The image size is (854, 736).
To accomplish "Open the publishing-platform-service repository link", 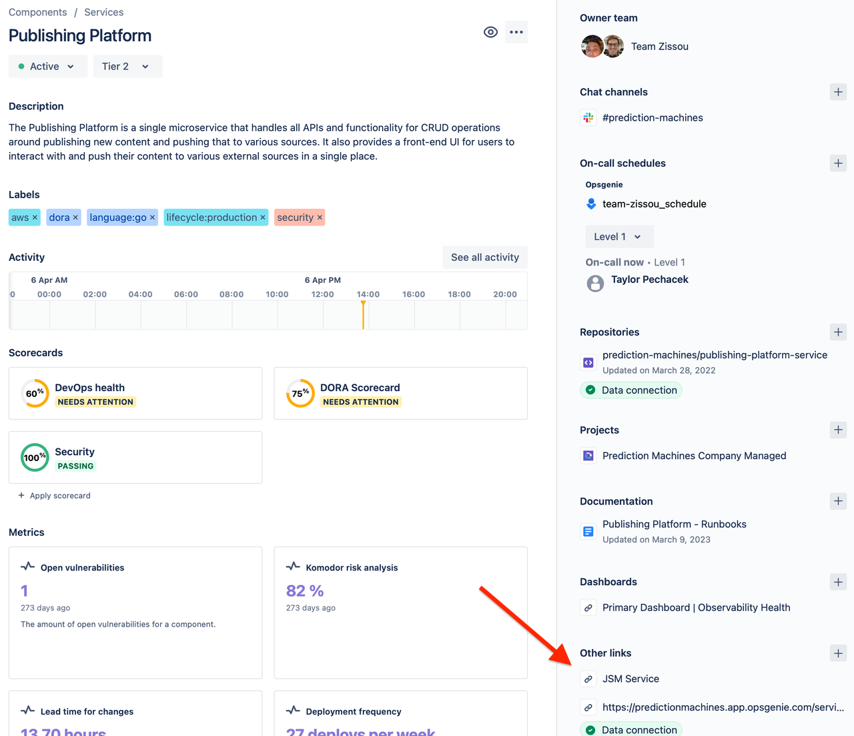I will 715,356.
